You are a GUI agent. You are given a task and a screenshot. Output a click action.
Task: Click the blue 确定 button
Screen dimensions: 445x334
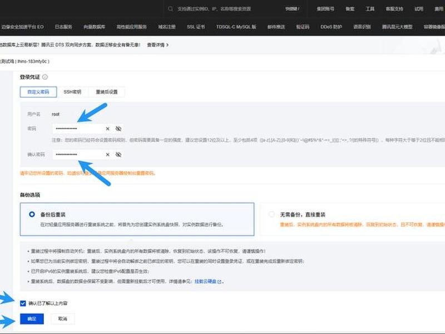tap(32, 318)
